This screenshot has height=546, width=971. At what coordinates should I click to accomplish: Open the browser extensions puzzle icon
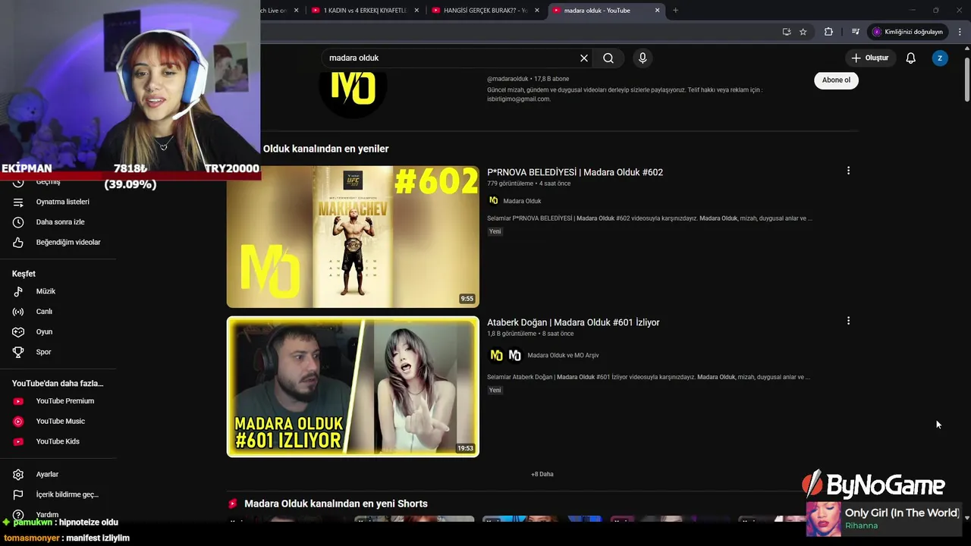[x=828, y=32]
